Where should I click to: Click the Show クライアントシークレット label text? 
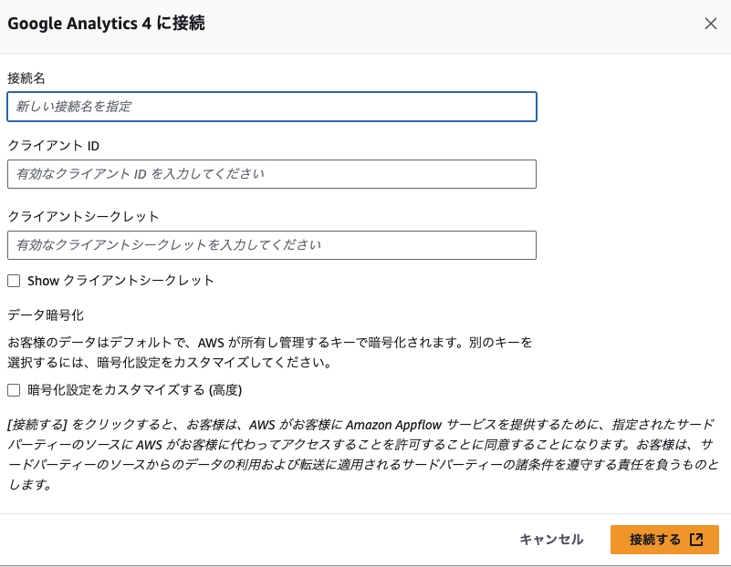(120, 281)
